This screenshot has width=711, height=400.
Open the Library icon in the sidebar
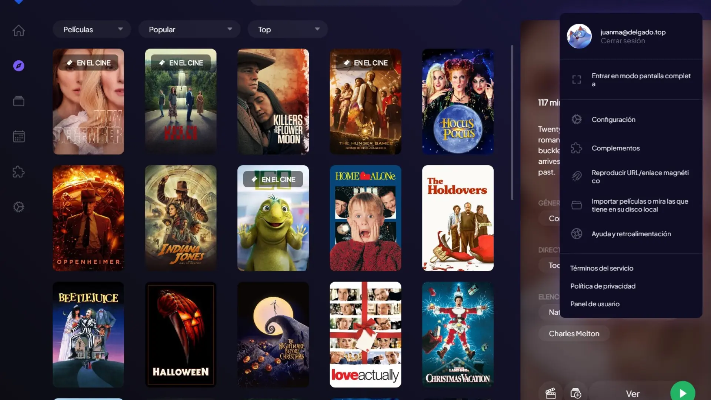pos(19,101)
